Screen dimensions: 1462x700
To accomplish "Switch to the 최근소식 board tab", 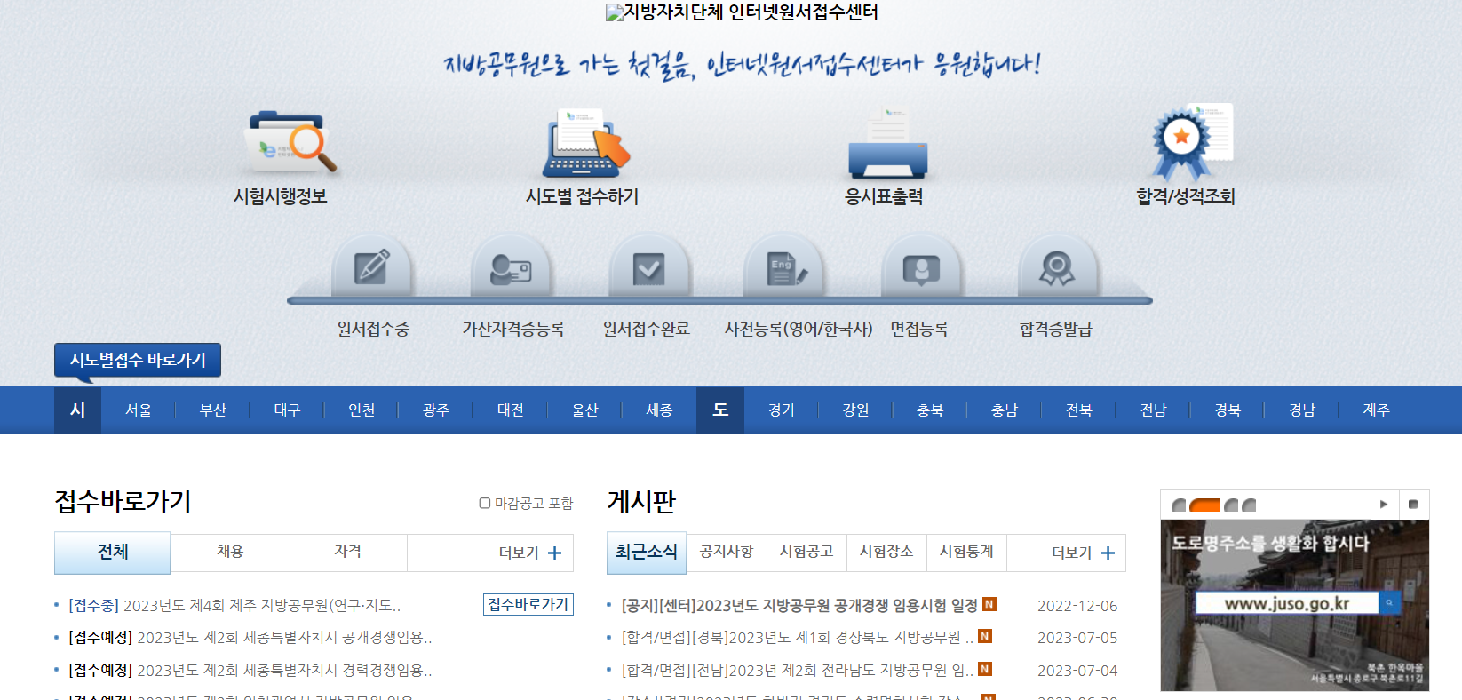I will [x=647, y=553].
